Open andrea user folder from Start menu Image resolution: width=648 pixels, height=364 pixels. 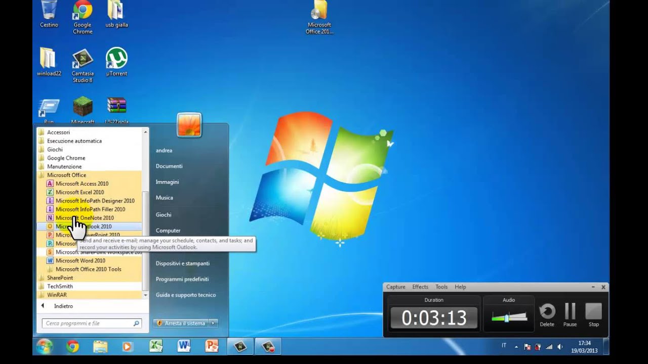pyautogui.click(x=164, y=150)
